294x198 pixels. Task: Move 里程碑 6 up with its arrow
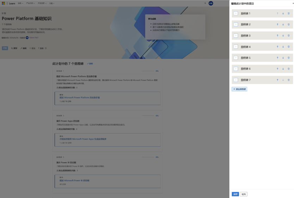pyautogui.click(x=277, y=69)
